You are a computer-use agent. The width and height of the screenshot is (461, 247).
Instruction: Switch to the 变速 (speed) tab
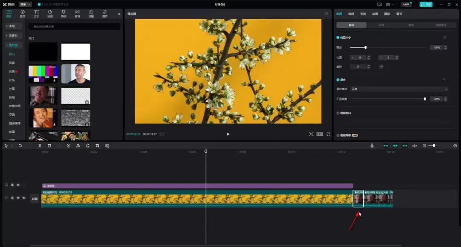(x=363, y=14)
